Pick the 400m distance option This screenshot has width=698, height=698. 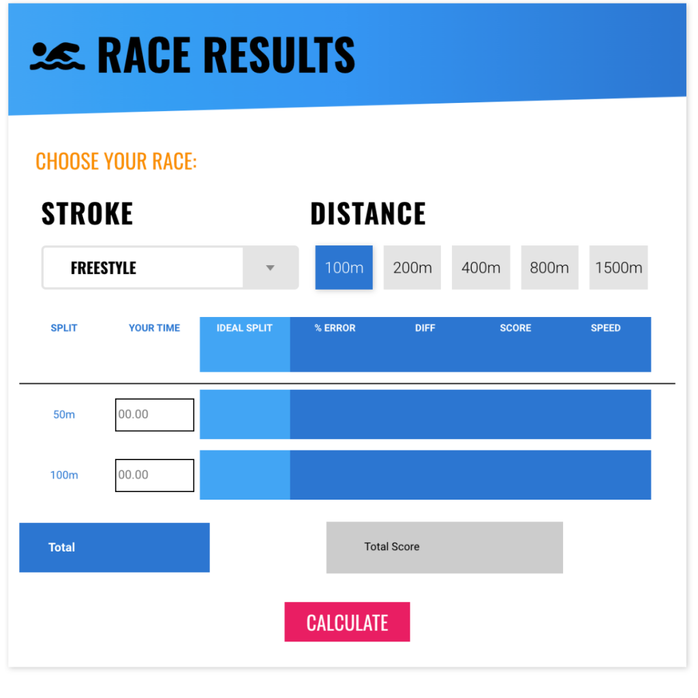click(481, 267)
